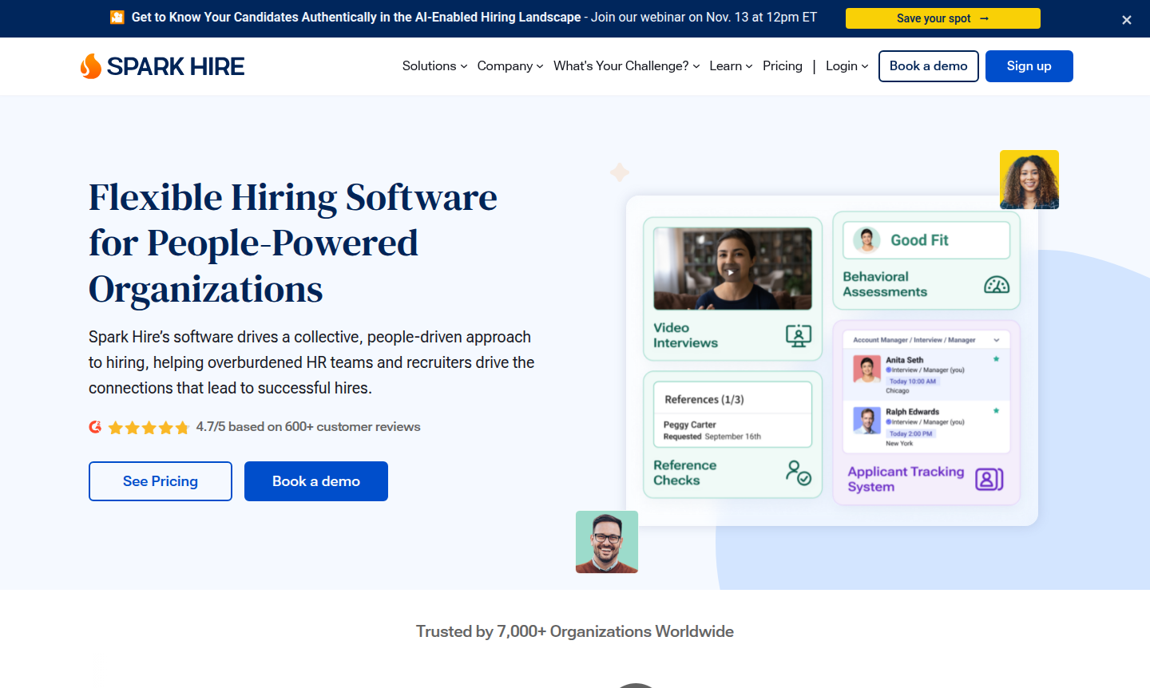Click the smiling man with glasses photo
Screen dimensions: 1150x688
pyautogui.click(x=607, y=542)
